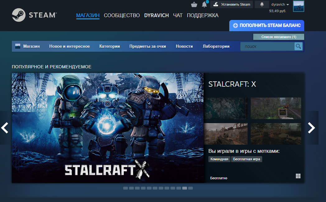The image size is (326, 202).
Task: Open the Предметы за очки tab
Action: tap(148, 46)
